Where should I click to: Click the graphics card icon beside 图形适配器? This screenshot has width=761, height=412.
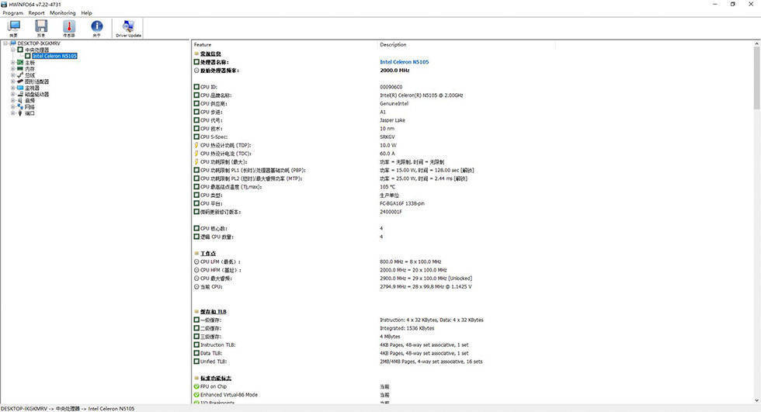coord(20,81)
